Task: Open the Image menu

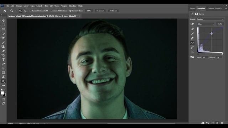Action: [19, 6]
